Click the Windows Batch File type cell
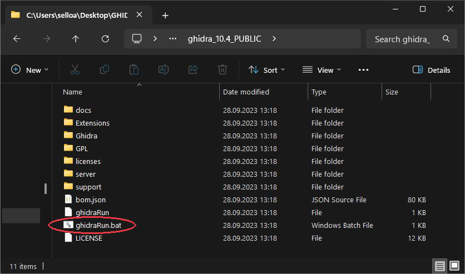Viewport: 465px width, 274px height. [x=342, y=226]
